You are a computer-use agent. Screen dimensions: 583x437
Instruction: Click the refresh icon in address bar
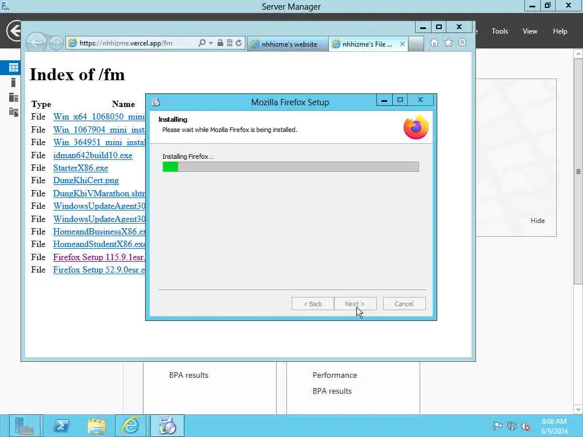[x=239, y=43]
